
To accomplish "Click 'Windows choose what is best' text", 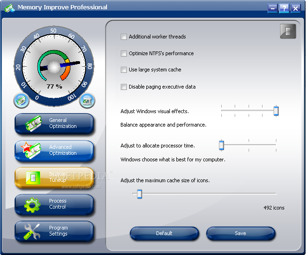I will [173, 159].
